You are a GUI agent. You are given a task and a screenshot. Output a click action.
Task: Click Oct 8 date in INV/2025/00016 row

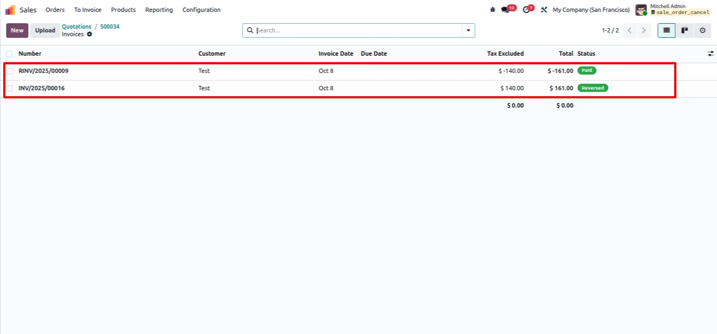click(326, 88)
